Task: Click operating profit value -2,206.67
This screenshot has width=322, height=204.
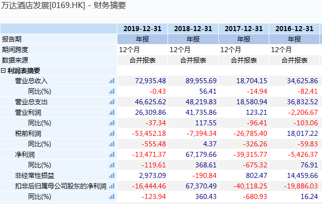Action: (303, 112)
